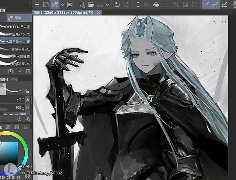Click the Save icon
This screenshot has height=180, width=236.
point(100,5)
